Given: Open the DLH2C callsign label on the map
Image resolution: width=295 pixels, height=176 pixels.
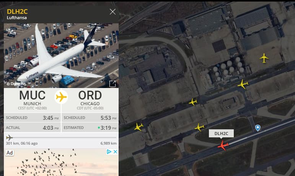Looking at the screenshot, I should [x=221, y=134].
